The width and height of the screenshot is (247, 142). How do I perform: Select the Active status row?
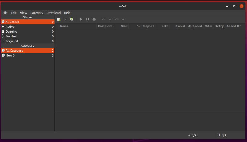[28, 27]
